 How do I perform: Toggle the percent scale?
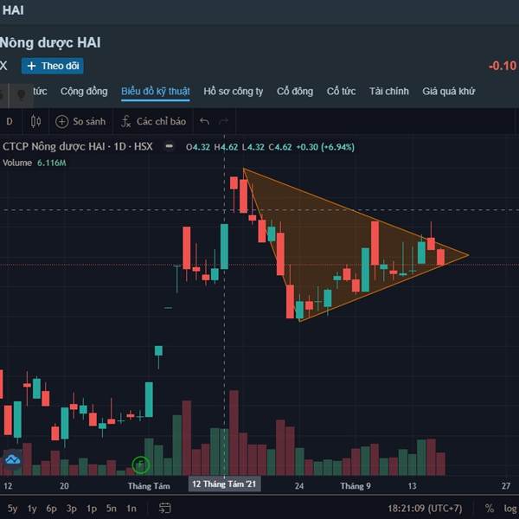point(490,508)
